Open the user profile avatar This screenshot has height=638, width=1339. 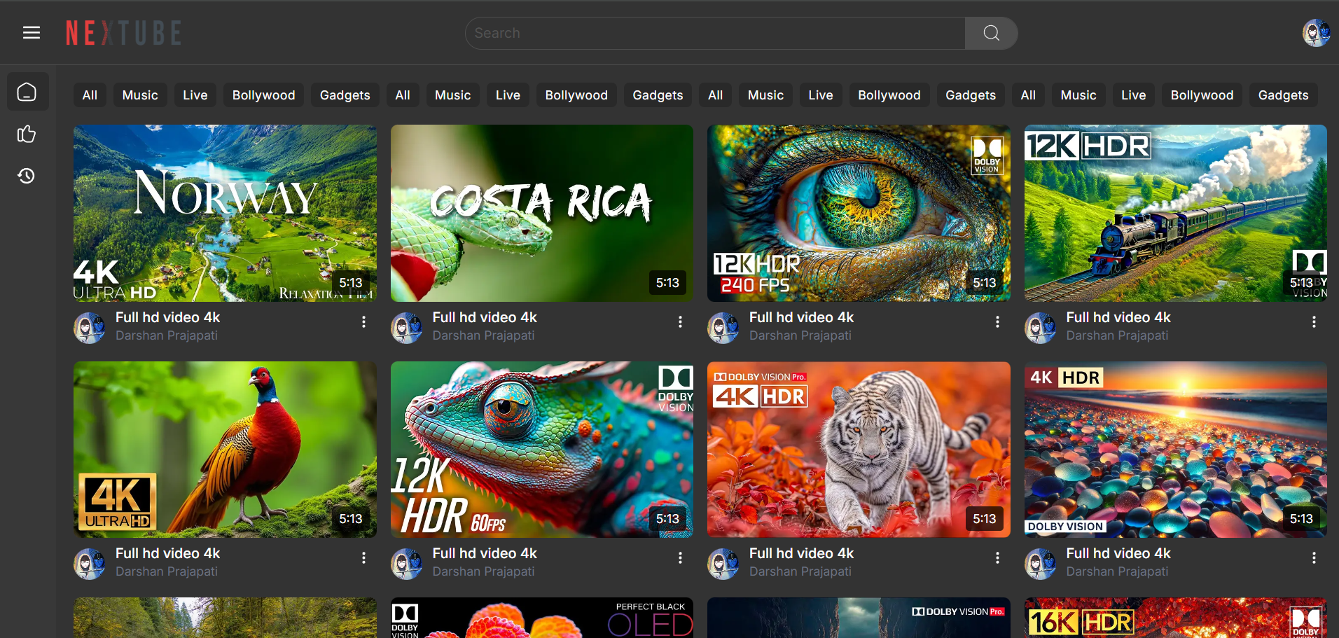click(1315, 33)
